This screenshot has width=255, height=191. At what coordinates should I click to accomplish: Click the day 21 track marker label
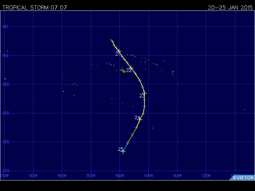[117, 54]
